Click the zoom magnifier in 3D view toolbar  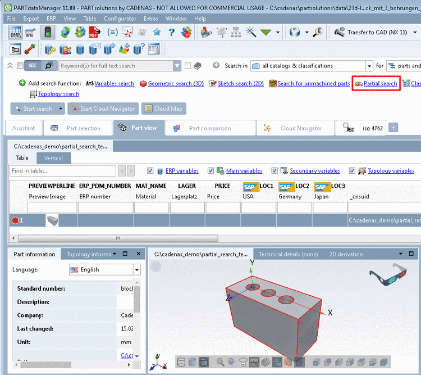point(221,363)
